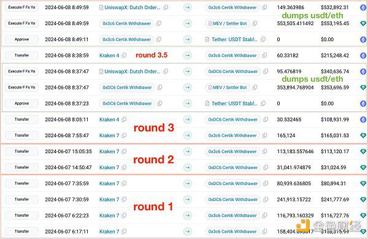Screen dimensions: 368x239
Task: Click 0xDC6 Certik Withdrawer recipient at 7:35:59
Action: pyautogui.click(x=233, y=183)
